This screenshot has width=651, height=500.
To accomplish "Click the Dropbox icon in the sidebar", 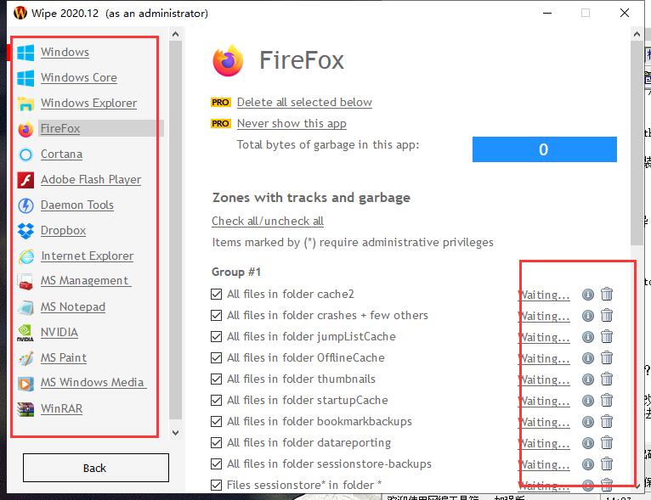I will 25,231.
